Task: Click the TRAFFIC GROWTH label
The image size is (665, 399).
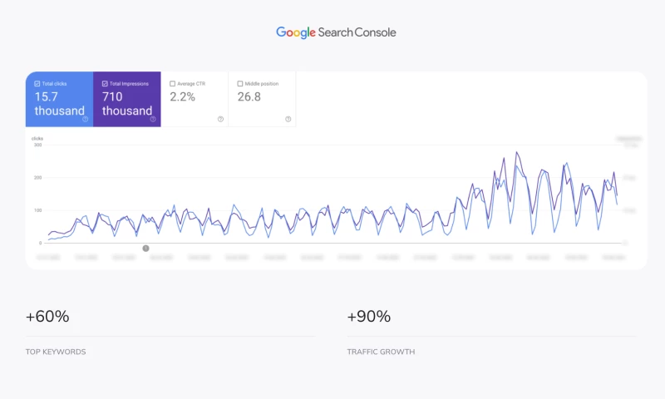Action: [x=381, y=352]
